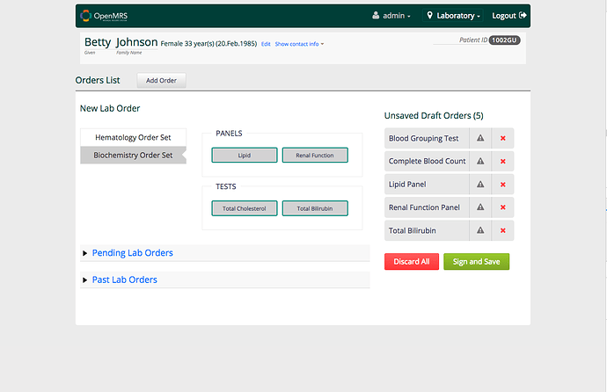The width and height of the screenshot is (607, 392).
Task: Click Sign and Save button
Action: pyautogui.click(x=476, y=262)
